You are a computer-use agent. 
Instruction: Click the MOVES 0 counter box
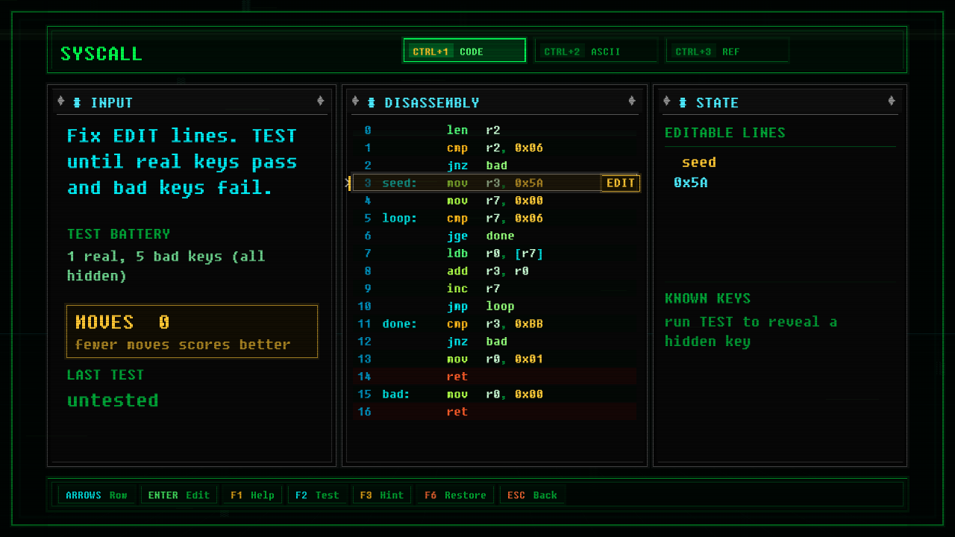(192, 331)
